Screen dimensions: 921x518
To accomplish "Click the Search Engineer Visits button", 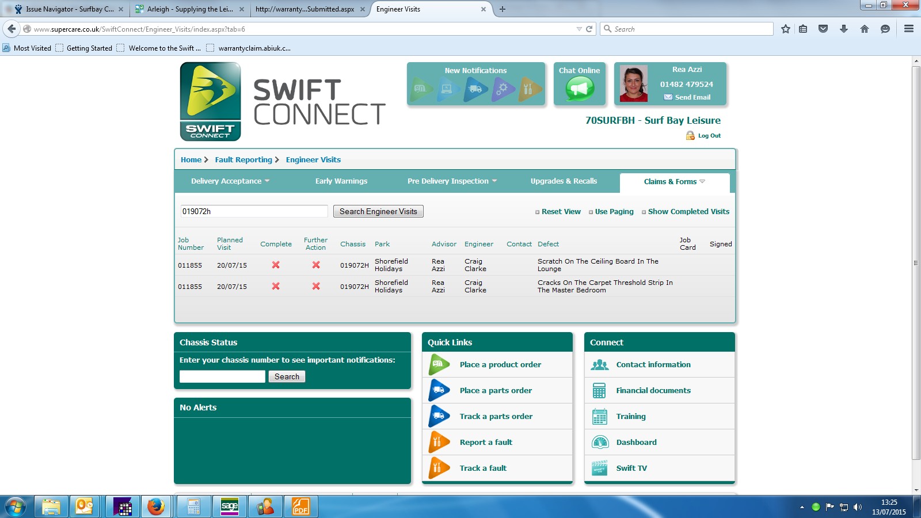I will 378,211.
